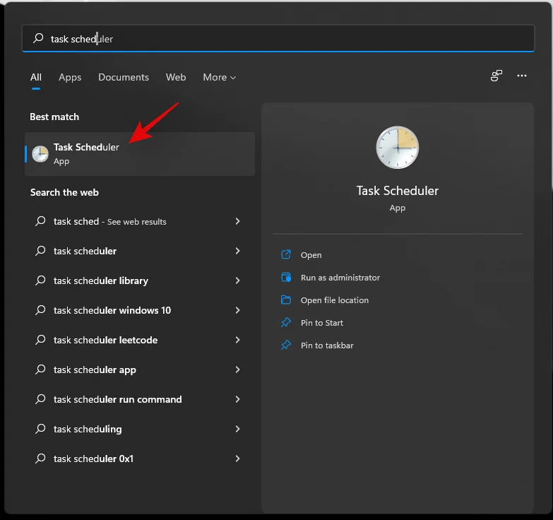Switch to the All tab

[x=35, y=77]
